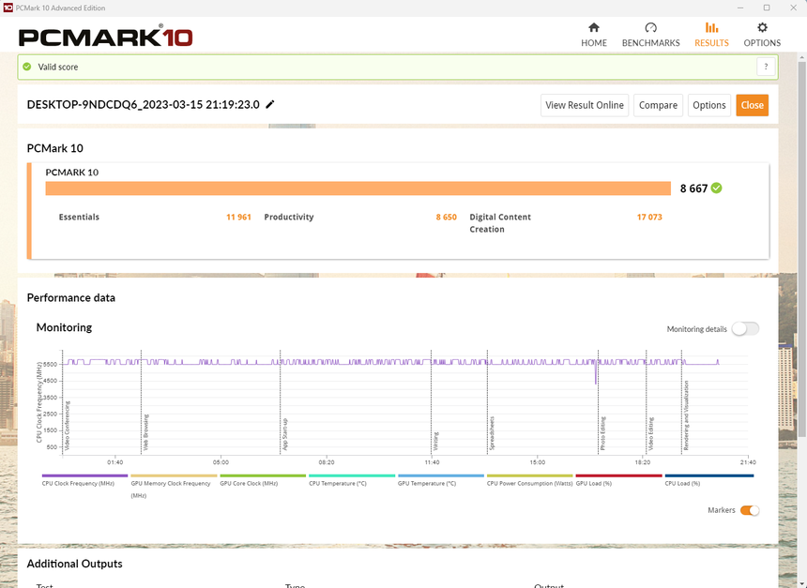
Task: Select the Results bar chart icon
Action: (x=711, y=28)
